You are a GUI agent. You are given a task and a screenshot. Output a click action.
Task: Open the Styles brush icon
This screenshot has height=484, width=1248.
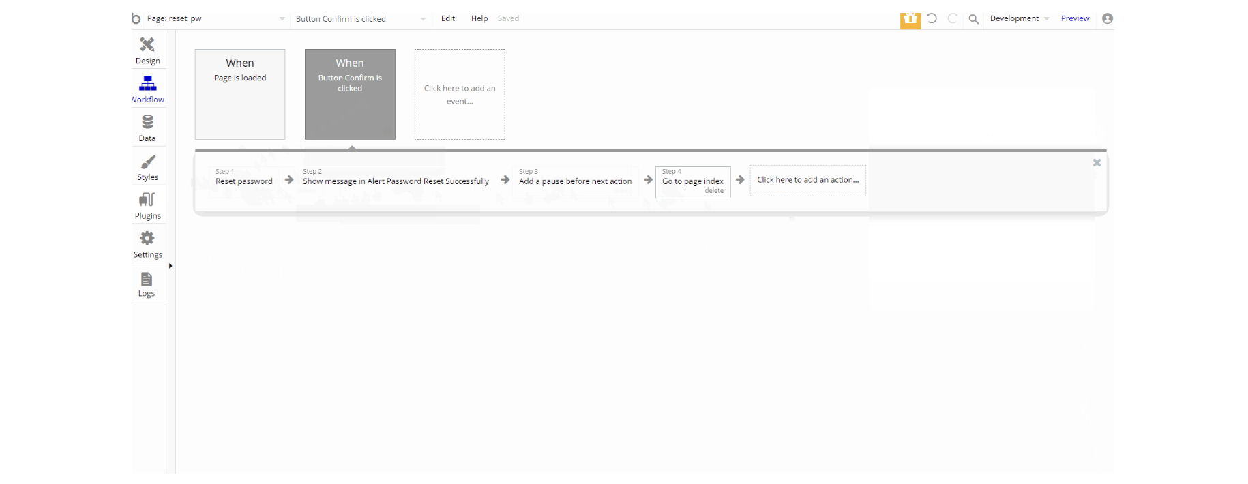(x=147, y=162)
